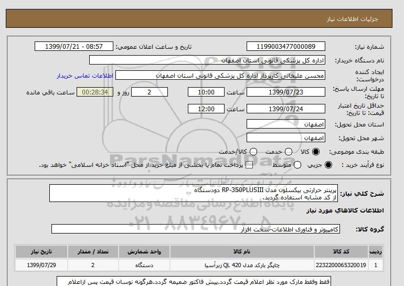Viewport: 404px width, 286px height.
Task: Click the need number field 1199003477000089
Action: 286,46
